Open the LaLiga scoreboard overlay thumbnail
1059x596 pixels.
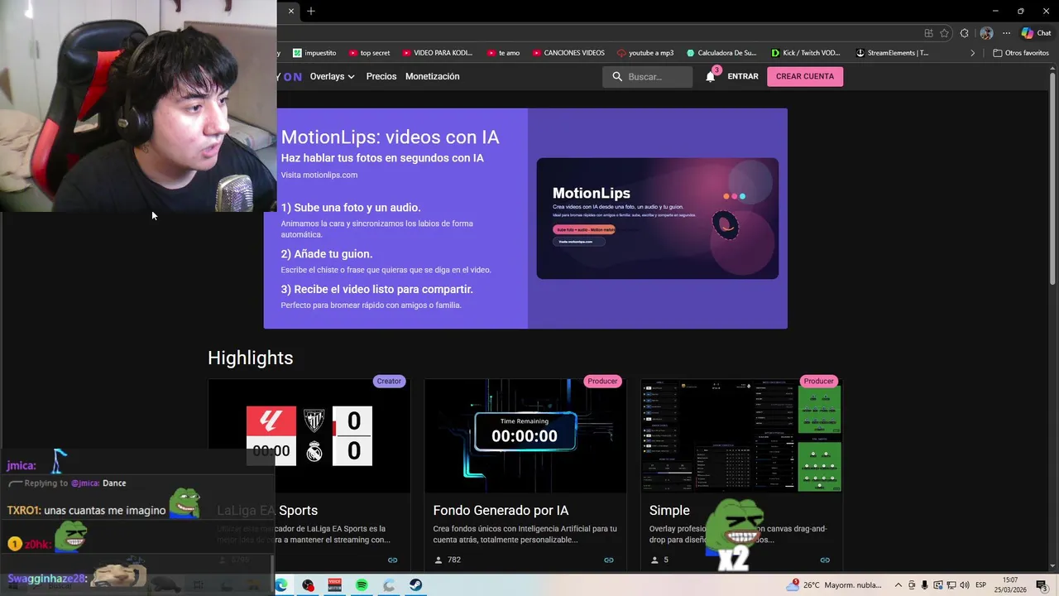[309, 436]
